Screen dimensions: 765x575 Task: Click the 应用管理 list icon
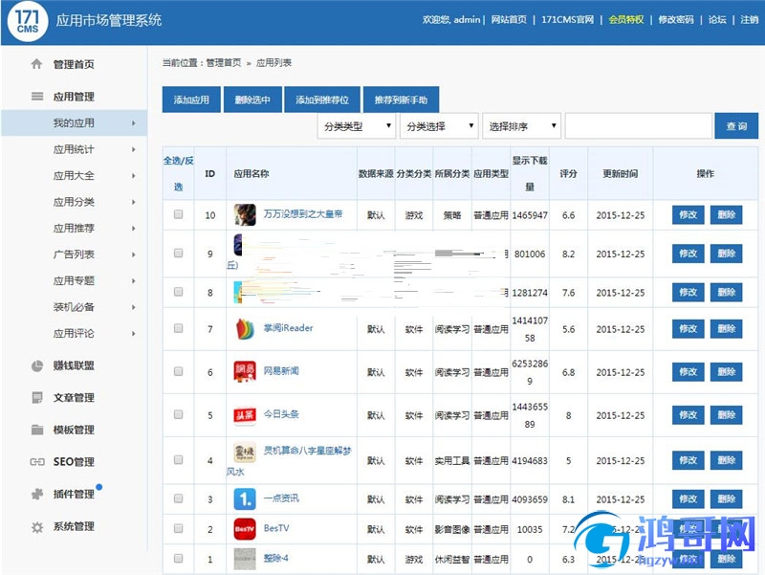pos(37,97)
